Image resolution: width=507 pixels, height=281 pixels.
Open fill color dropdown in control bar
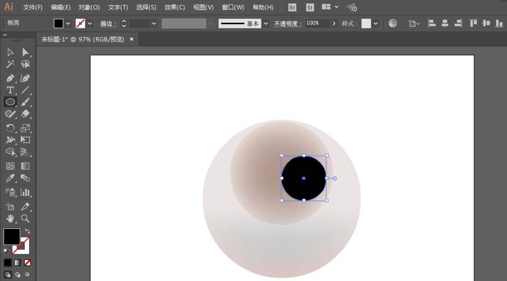pos(68,24)
